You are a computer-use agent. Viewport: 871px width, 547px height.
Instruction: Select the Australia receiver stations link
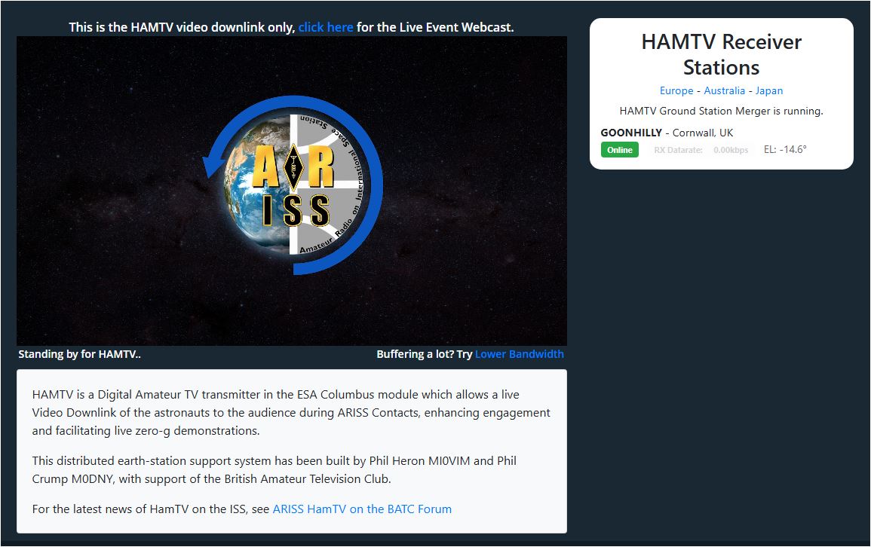pos(724,90)
